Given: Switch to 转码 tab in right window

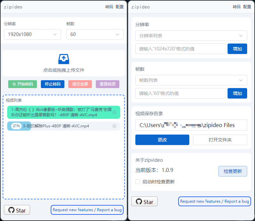Looking at the screenshot, I should 237,7.
